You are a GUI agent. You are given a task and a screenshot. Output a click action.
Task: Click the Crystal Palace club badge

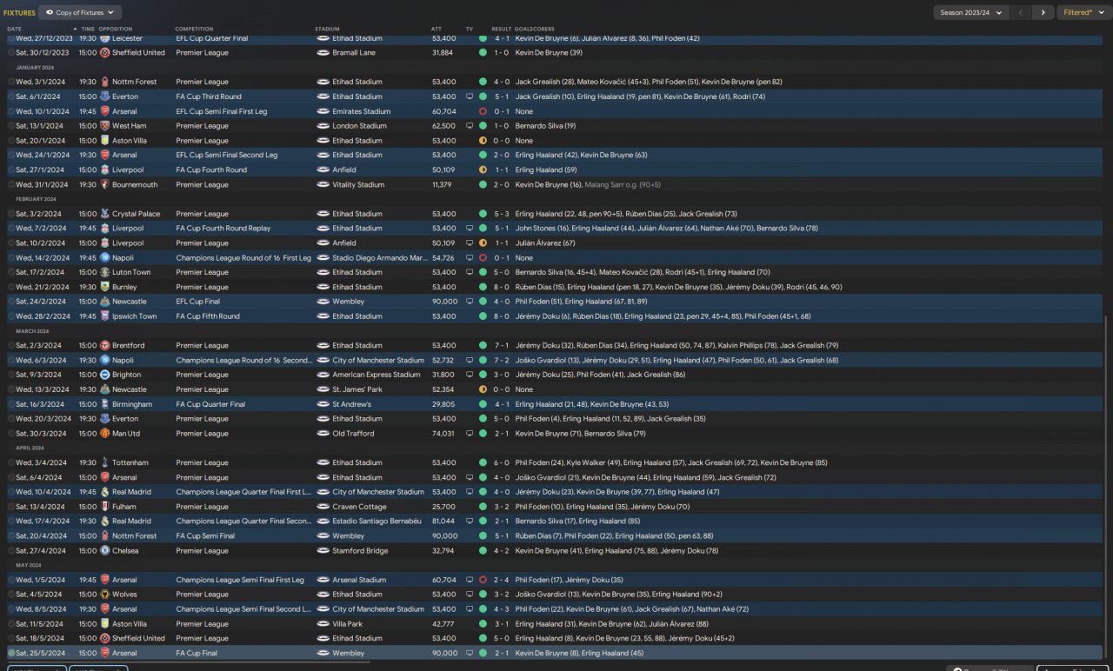tap(104, 214)
